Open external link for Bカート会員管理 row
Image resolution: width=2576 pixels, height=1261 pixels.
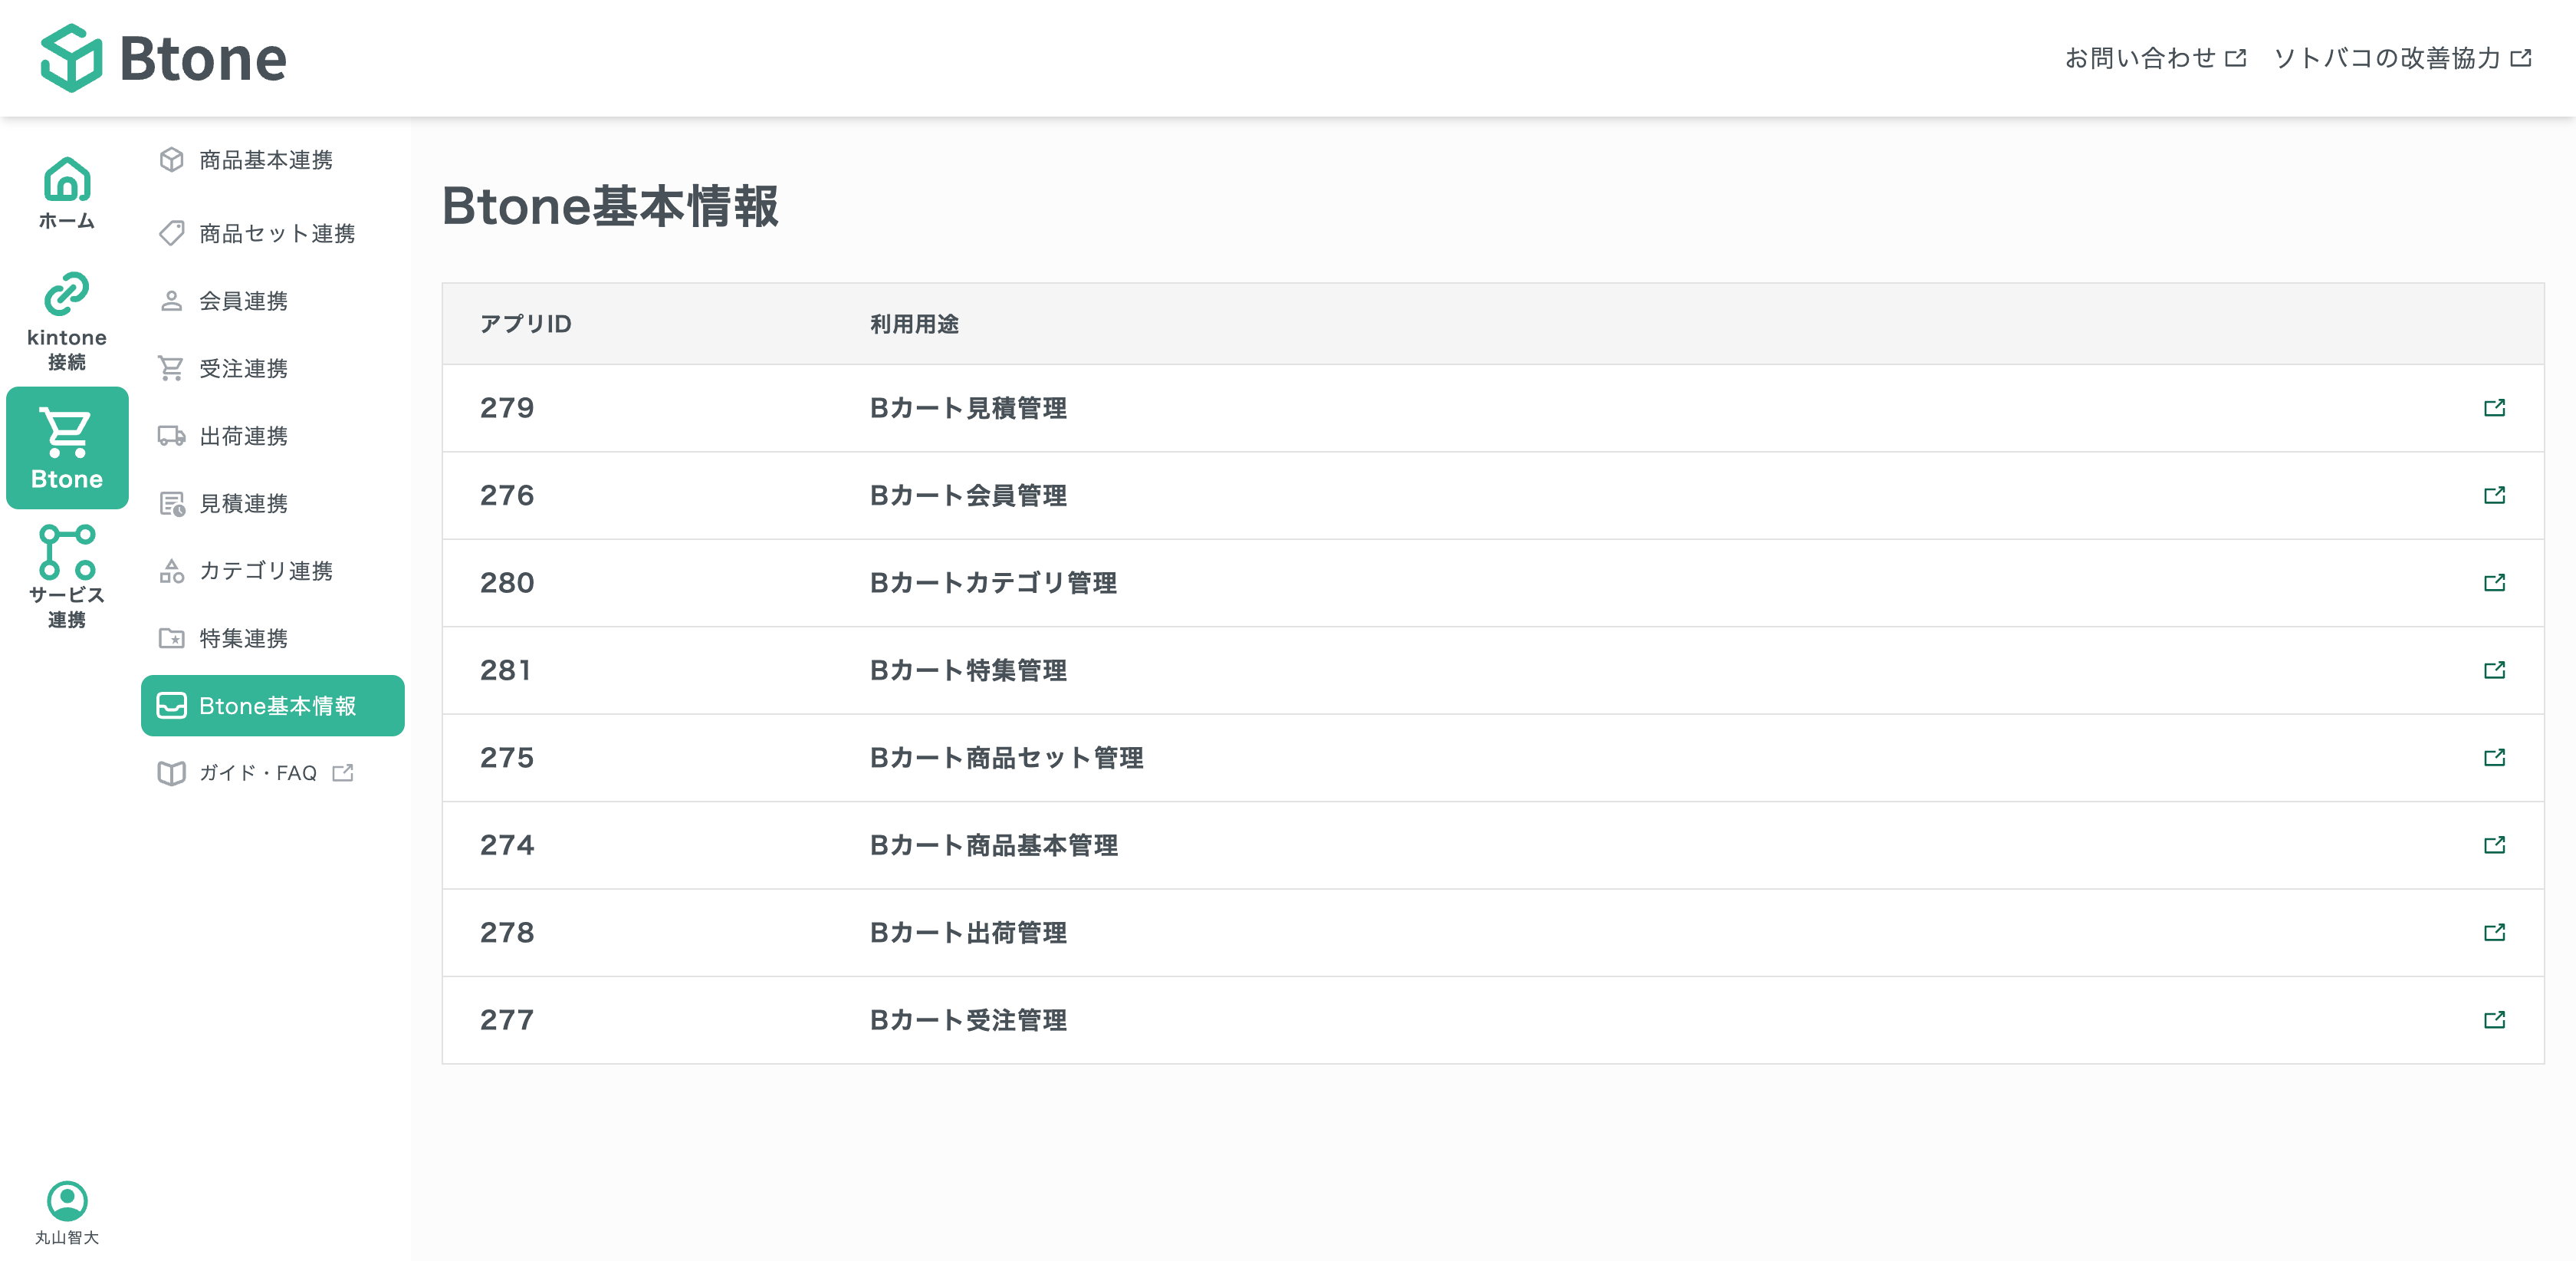tap(2495, 495)
